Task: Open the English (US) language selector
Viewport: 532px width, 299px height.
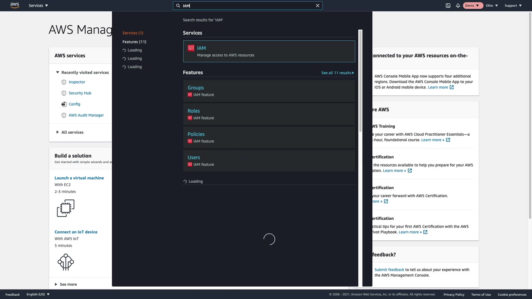Action: pyautogui.click(x=38, y=294)
